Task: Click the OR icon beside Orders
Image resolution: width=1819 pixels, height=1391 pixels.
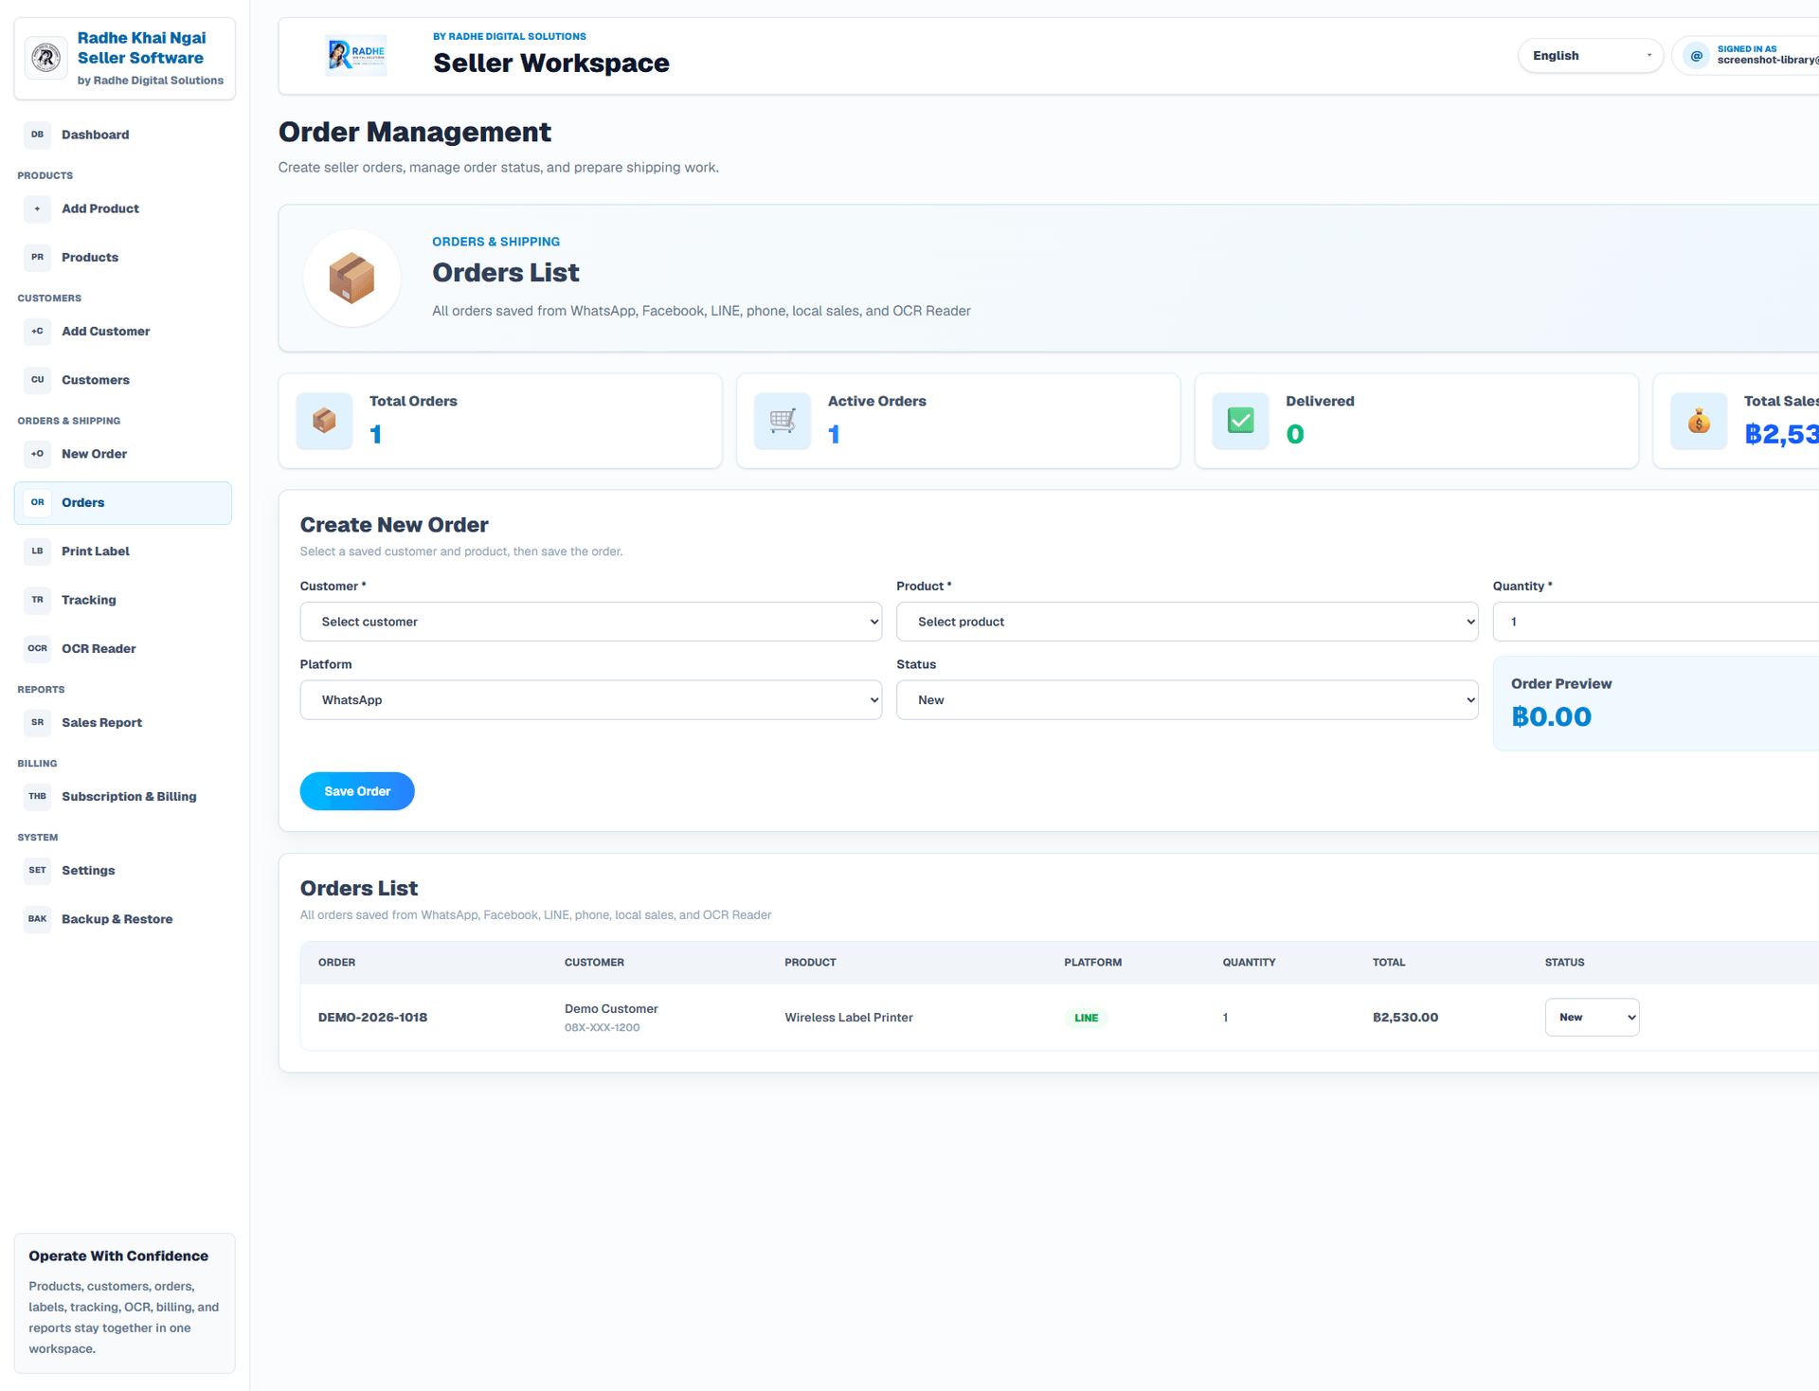Action: 37,502
